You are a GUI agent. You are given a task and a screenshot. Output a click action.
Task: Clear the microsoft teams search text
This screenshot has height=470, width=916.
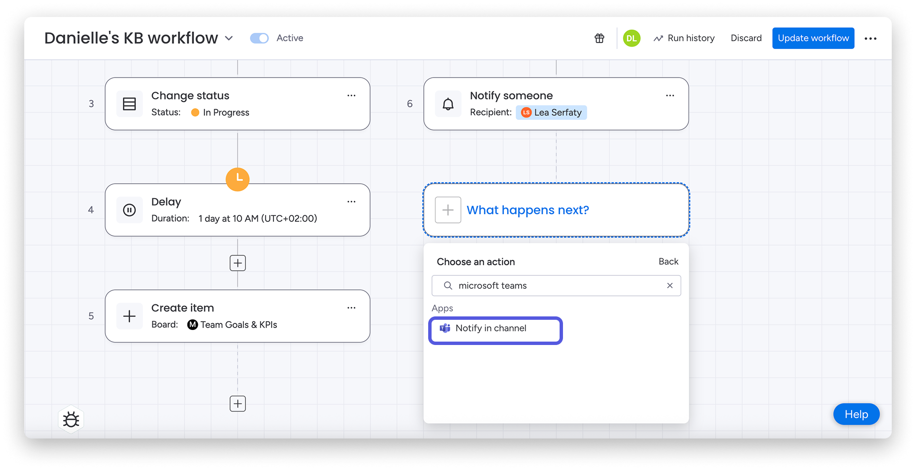(670, 285)
